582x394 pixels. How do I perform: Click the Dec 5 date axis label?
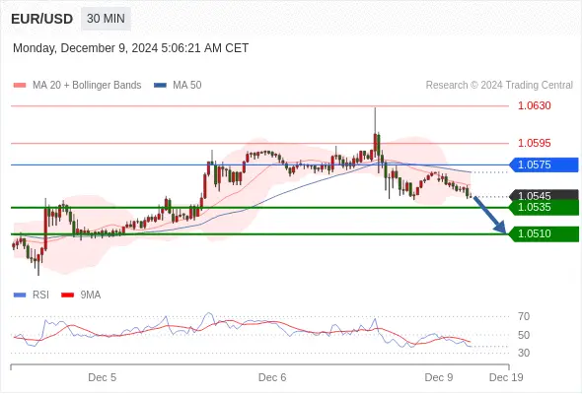coord(102,377)
